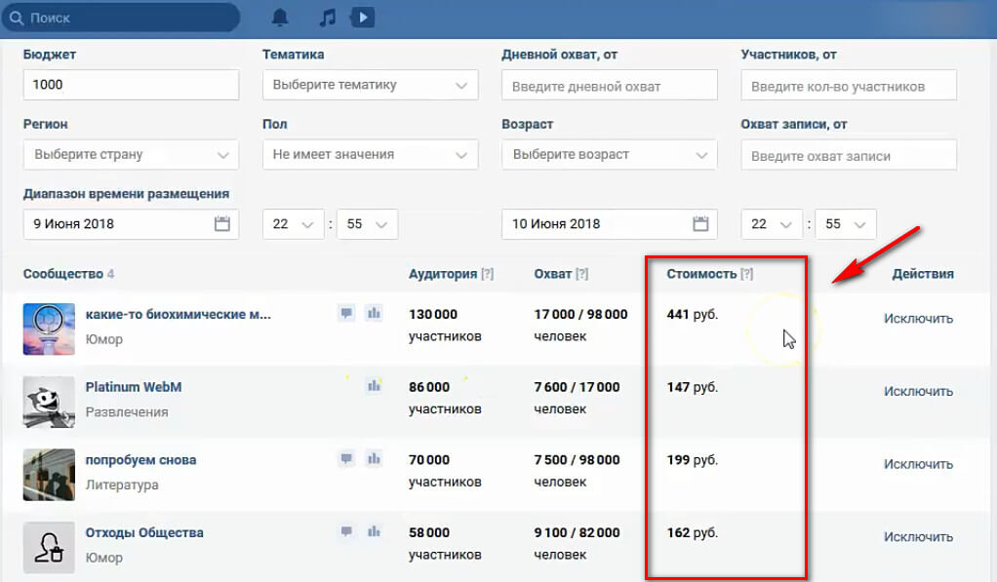Click help hint next to Стоимость
The image size is (997, 582).
click(747, 275)
